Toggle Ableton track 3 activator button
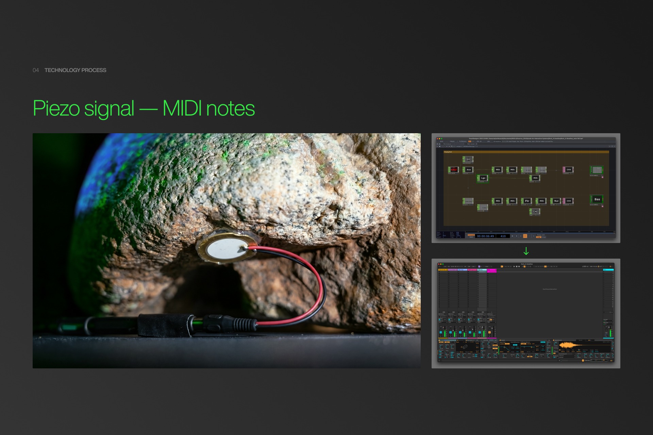This screenshot has width=653, height=435. click(x=460, y=332)
